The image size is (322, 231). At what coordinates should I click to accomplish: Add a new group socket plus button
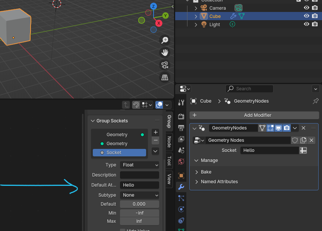click(x=155, y=132)
